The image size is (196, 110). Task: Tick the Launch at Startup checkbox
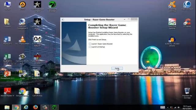click(x=90, y=47)
